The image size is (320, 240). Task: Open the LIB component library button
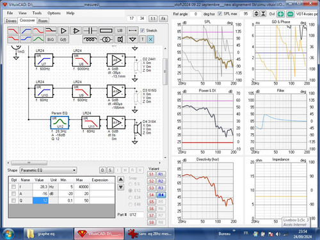click(x=120, y=31)
